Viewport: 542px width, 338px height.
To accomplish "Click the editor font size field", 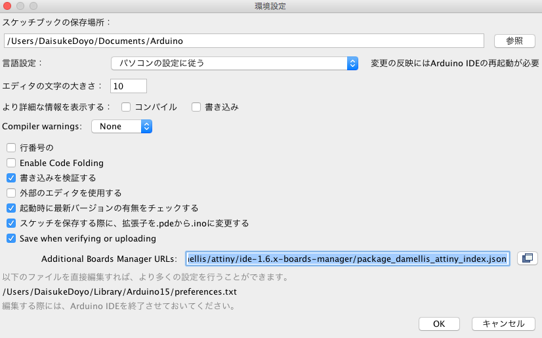I will click(x=129, y=86).
